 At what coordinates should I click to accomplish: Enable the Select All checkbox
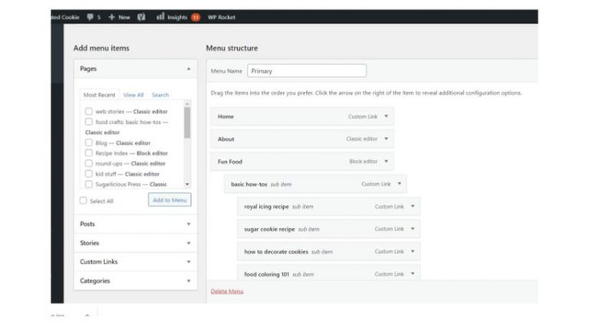84,201
